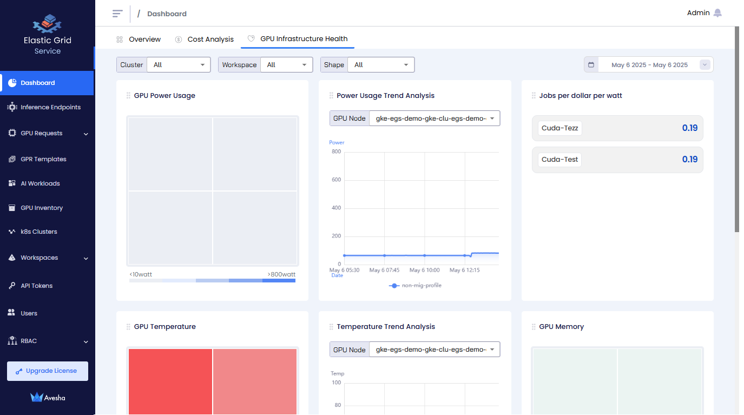Open the Shape filter dropdown
The height and width of the screenshot is (415, 744).
(x=381, y=65)
